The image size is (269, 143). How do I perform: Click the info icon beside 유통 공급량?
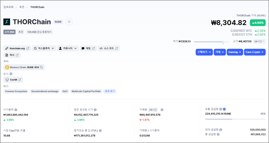pyautogui.click(x=221, y=109)
